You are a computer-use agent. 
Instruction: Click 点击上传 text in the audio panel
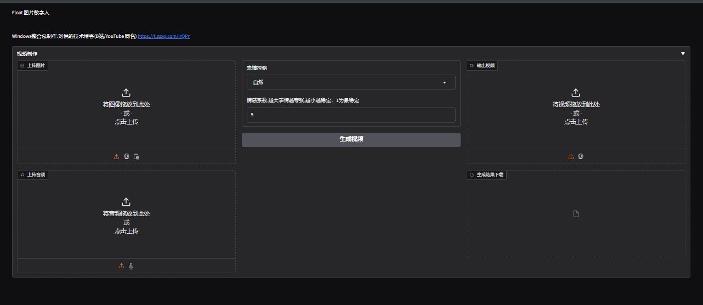pos(126,231)
